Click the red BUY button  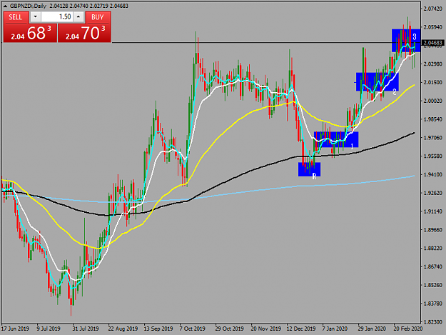point(98,17)
